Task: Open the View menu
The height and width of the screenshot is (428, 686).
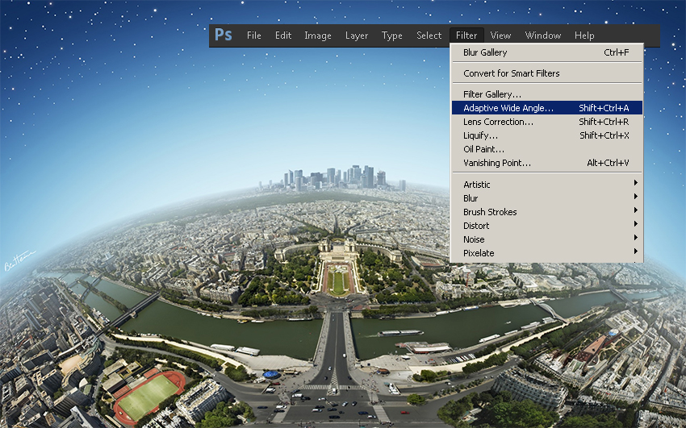Action: pyautogui.click(x=500, y=35)
